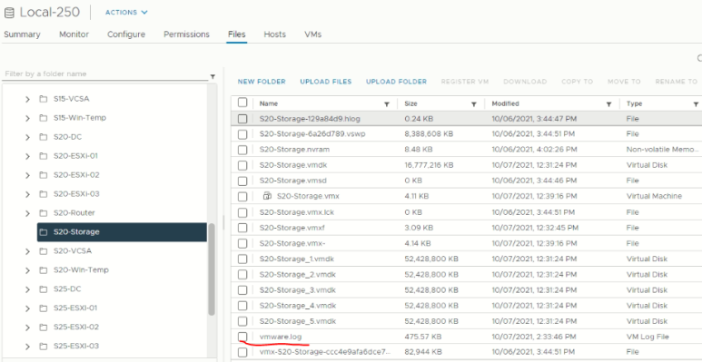The width and height of the screenshot is (702, 362).
Task: Switch to the Monitor tab
Action: [74, 34]
